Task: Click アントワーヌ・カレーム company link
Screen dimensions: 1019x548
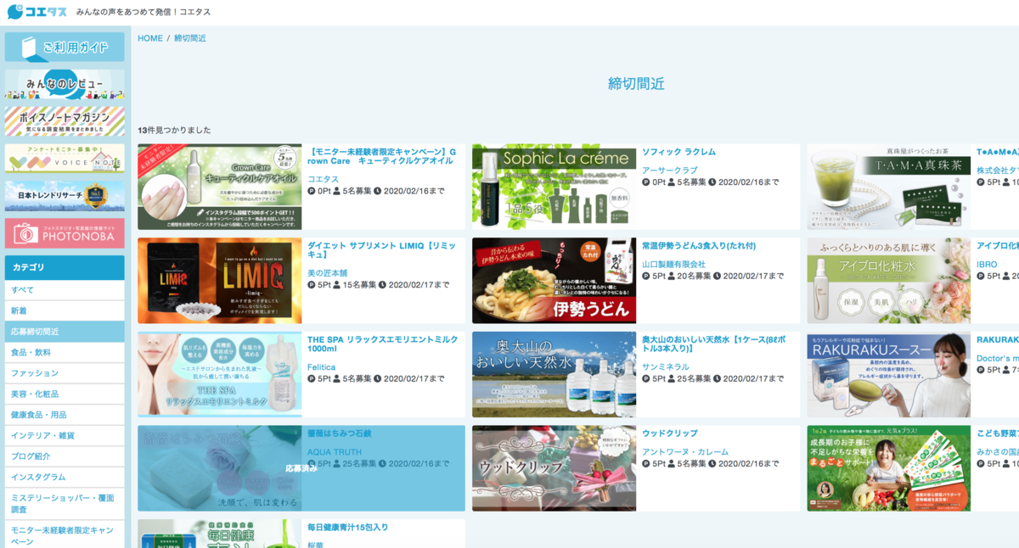Action: click(x=684, y=452)
